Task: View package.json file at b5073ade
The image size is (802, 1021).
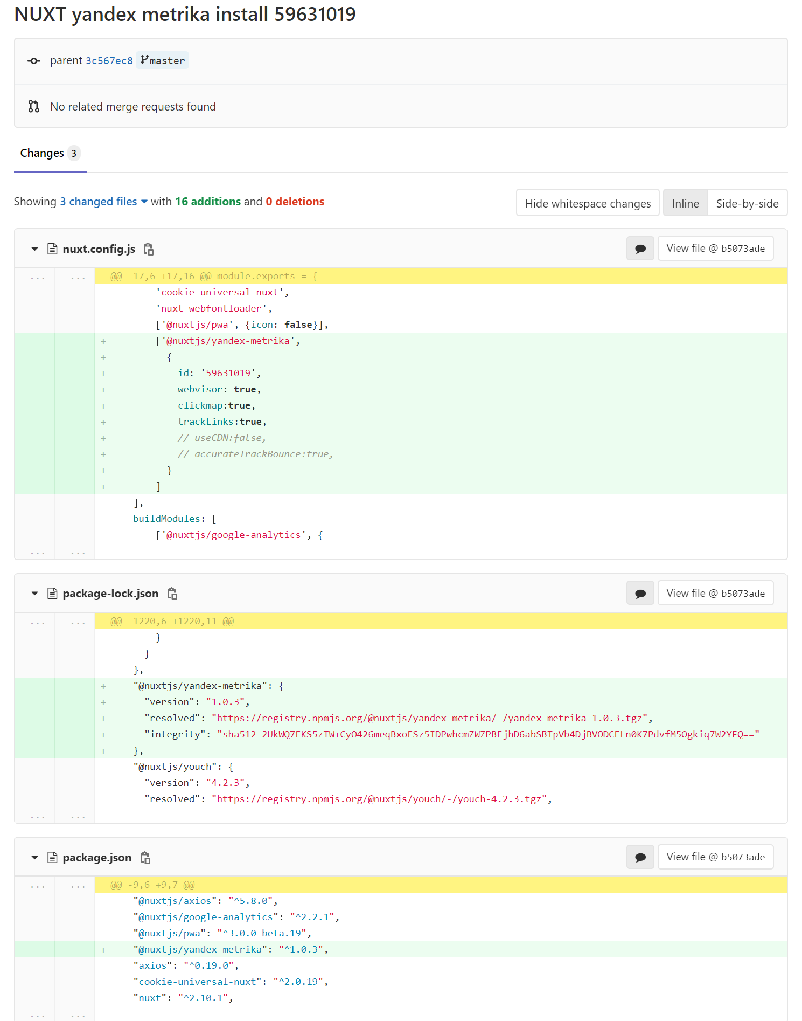Action: 715,857
